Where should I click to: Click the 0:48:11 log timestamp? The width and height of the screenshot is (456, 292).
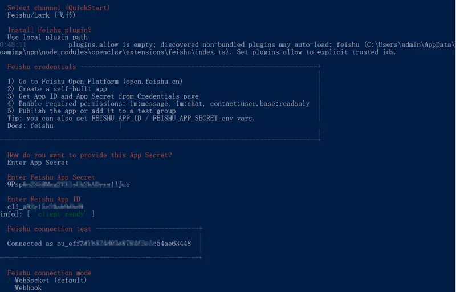[x=13, y=44]
